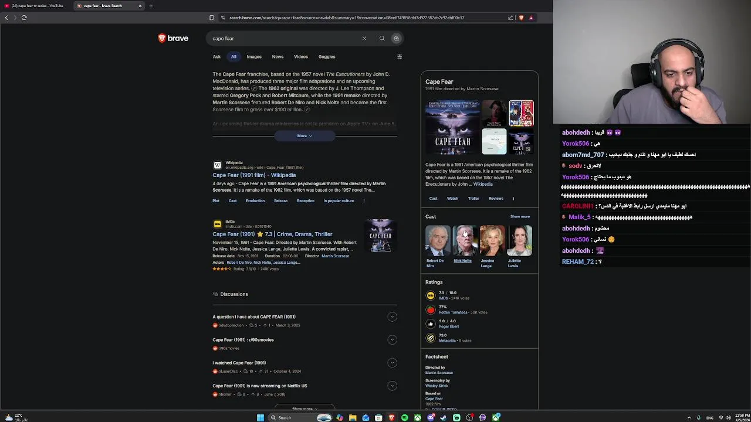
Task: Select the Ask search tab
Action: (x=216, y=57)
